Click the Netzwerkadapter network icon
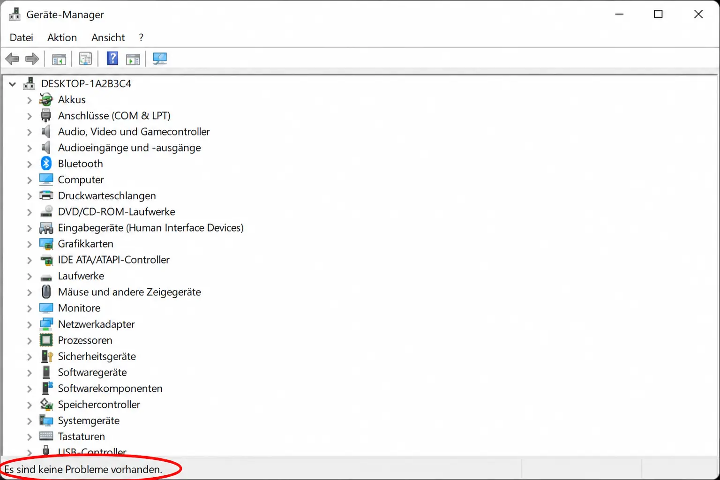 (46, 324)
